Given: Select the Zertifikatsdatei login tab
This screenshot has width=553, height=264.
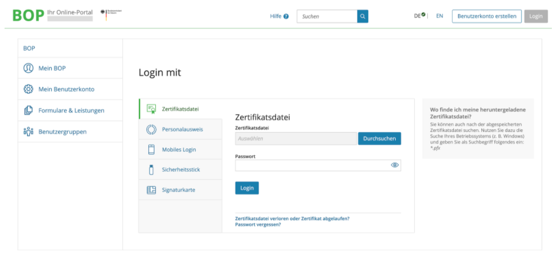Looking at the screenshot, I should point(180,109).
